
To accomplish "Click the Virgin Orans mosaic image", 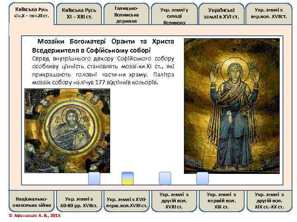I will click(x=232, y=106).
